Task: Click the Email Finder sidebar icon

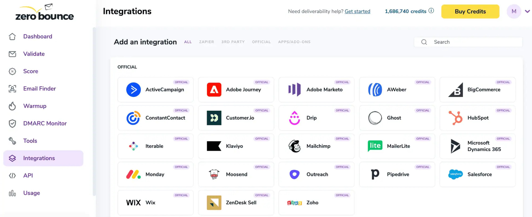Action: coord(12,89)
